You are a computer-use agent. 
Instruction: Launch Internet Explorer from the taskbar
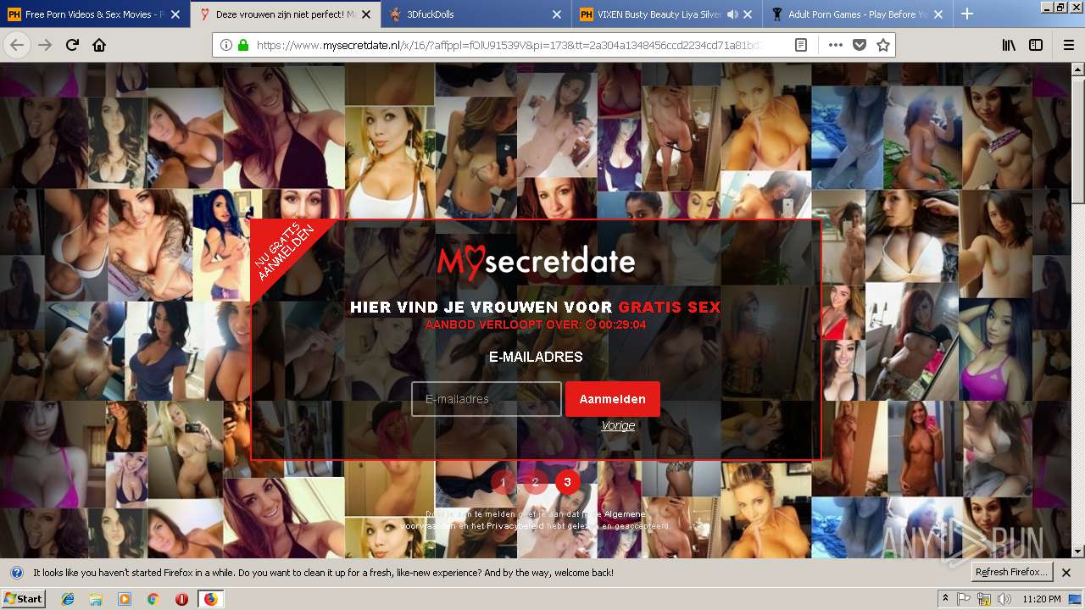pos(68,599)
